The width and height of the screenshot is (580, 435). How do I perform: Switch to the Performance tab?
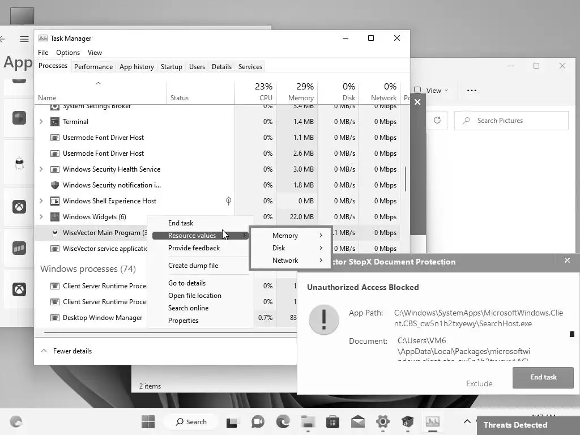pos(93,67)
